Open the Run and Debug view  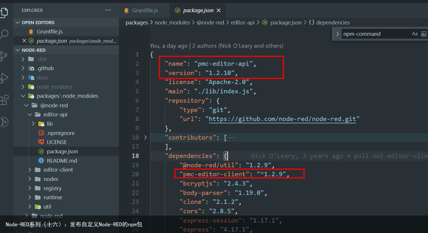(3, 78)
